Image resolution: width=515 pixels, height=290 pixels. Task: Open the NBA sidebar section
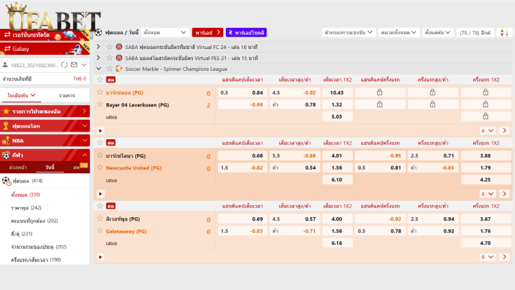(45, 140)
